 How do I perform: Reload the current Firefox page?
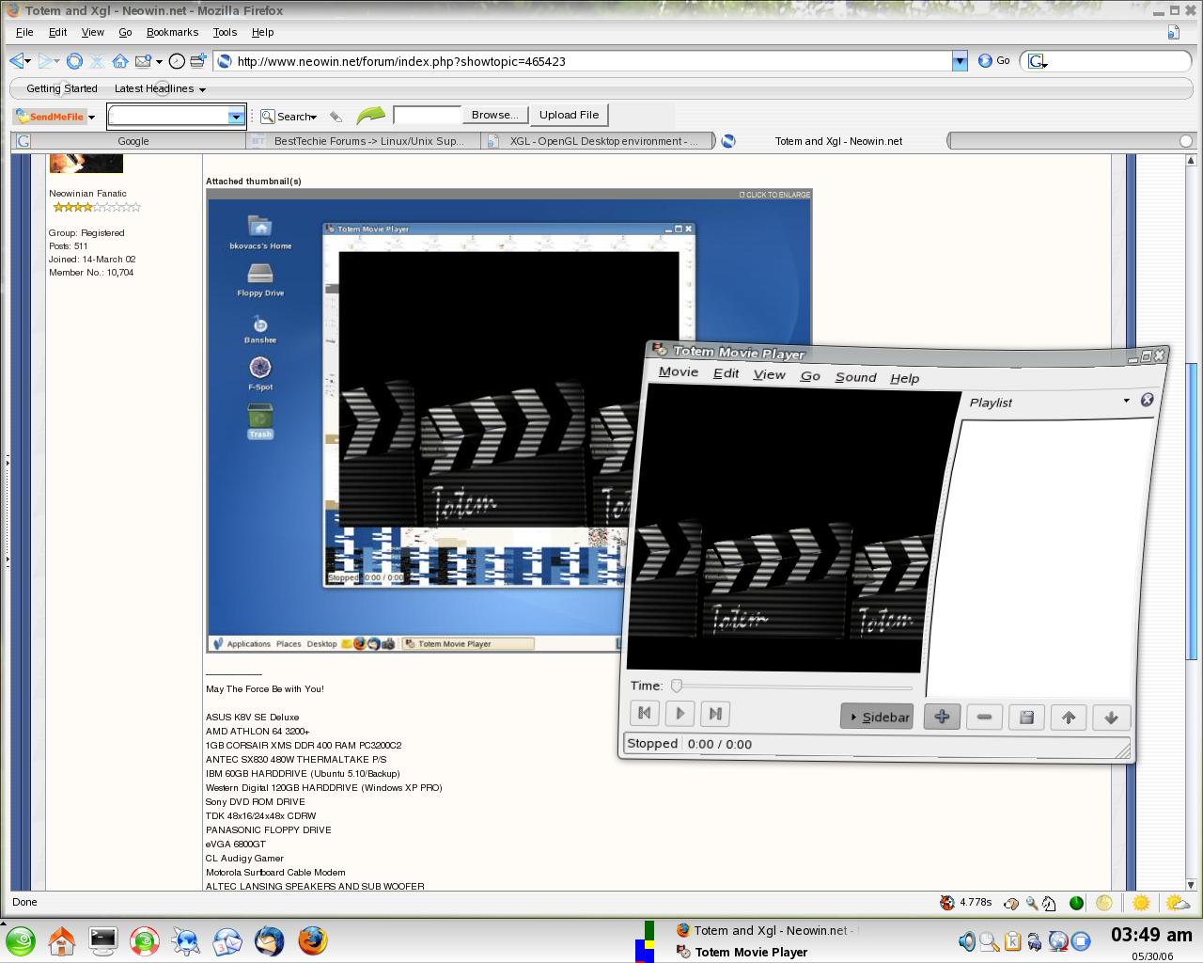pyautogui.click(x=75, y=61)
